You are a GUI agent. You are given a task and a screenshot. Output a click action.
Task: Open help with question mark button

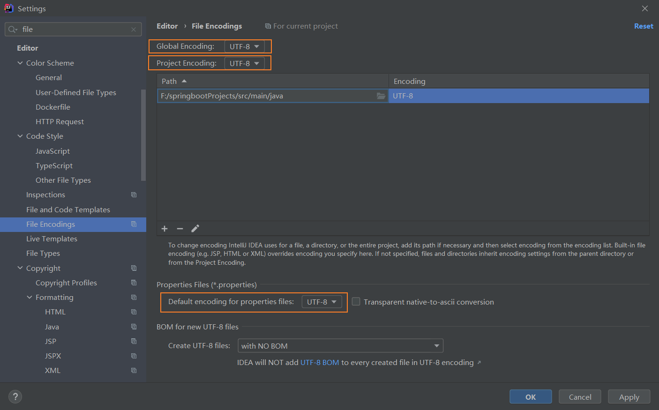point(15,397)
